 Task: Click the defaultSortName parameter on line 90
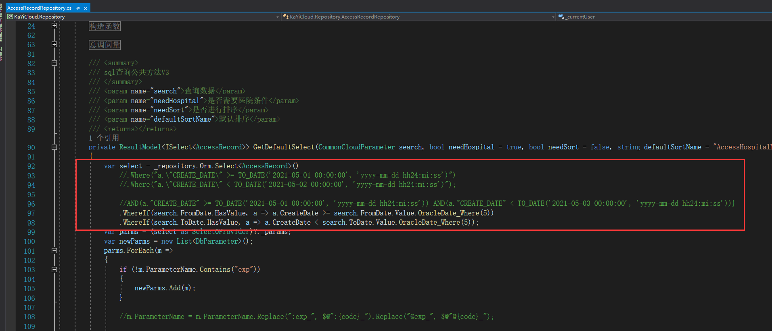[x=672, y=147]
